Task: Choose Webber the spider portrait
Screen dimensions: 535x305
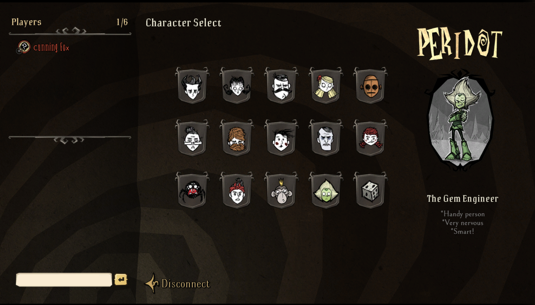Action: click(x=192, y=190)
